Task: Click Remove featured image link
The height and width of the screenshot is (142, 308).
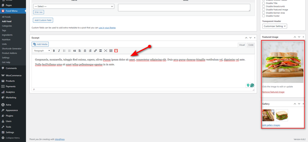Action: (x=273, y=92)
